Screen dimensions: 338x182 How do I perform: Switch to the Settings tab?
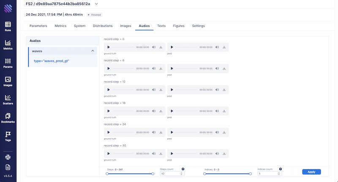198,26
